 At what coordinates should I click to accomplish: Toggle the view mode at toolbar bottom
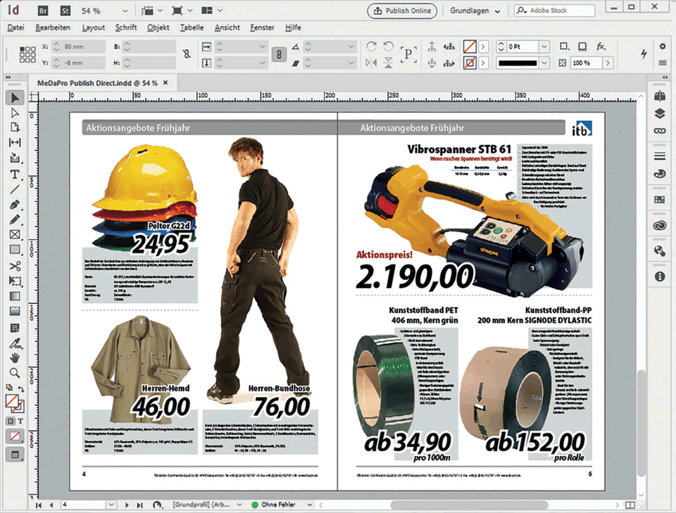[x=15, y=455]
